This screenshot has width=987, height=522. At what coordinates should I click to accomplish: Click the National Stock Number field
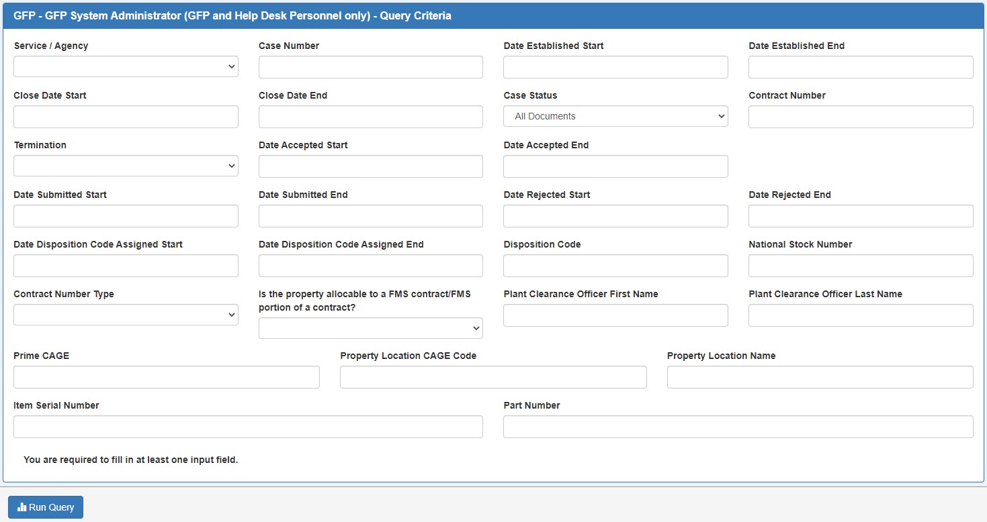coord(860,265)
